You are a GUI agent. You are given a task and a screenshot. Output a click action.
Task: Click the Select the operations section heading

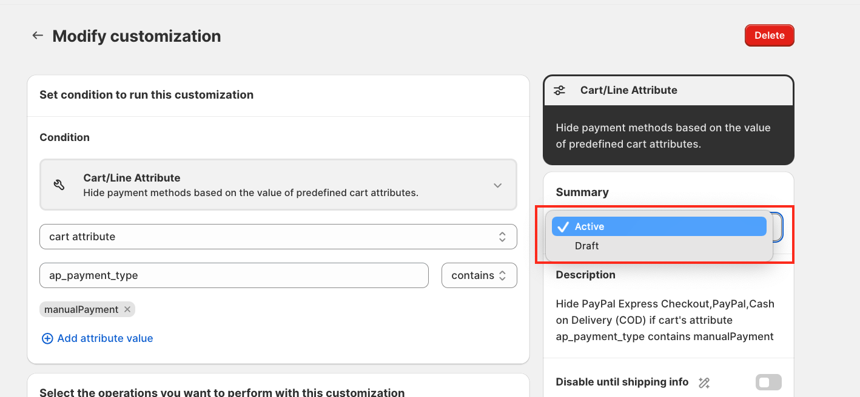(x=222, y=392)
